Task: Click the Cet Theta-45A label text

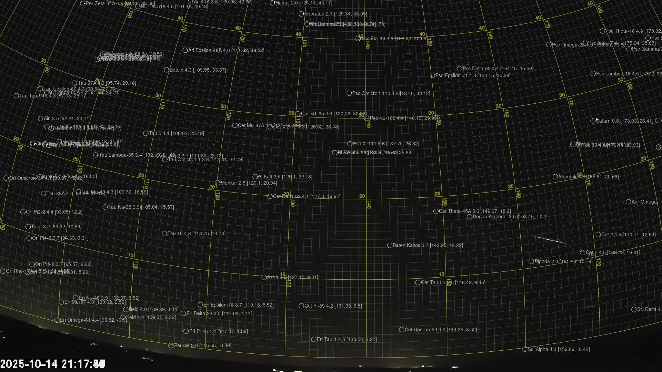Action: coord(474,211)
